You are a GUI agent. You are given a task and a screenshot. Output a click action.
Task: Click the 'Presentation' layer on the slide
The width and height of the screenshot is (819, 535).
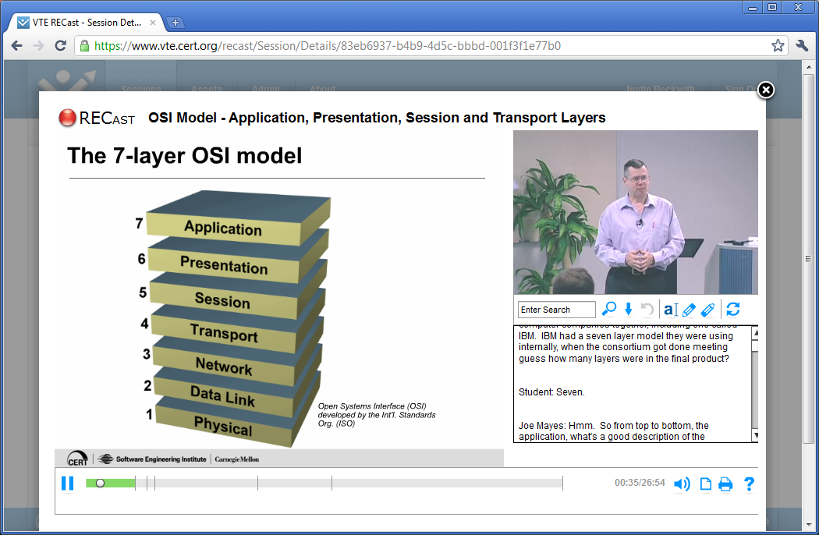tap(224, 265)
